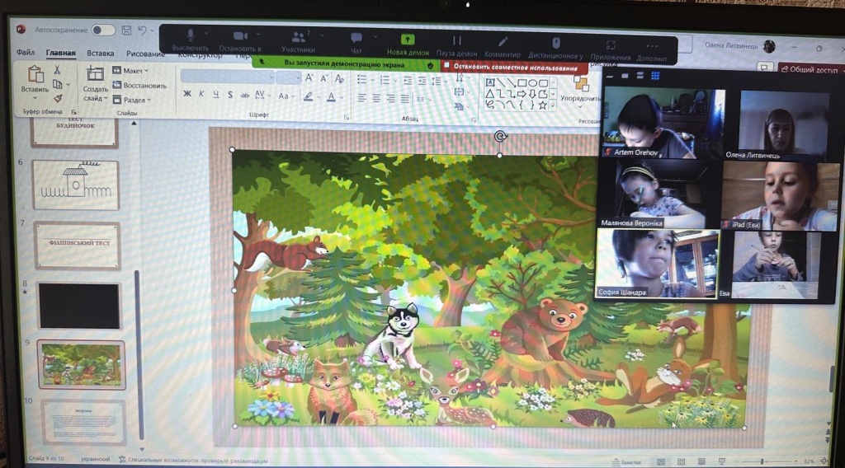This screenshot has height=468, width=845.
Task: Select the Annotate (Комментир) pencil tool
Action: point(502,41)
